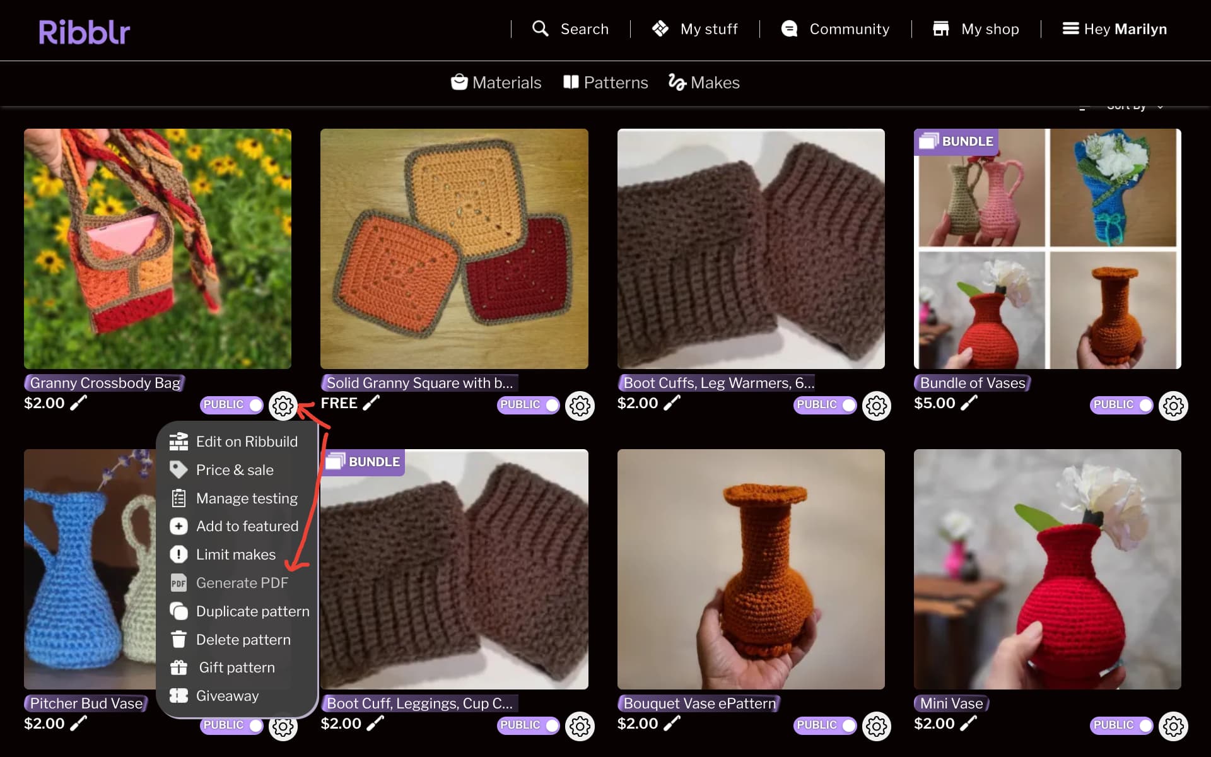
Task: Toggle PUBLIC switch for Solid Granny Square
Action: point(529,404)
